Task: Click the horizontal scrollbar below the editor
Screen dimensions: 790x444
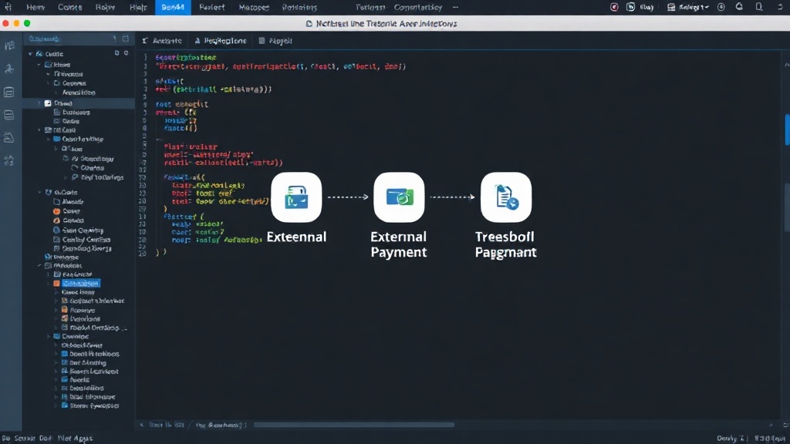Action: [x=353, y=425]
